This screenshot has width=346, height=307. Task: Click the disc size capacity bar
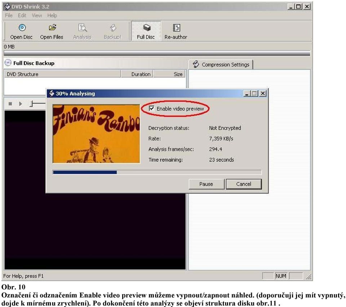click(x=157, y=53)
